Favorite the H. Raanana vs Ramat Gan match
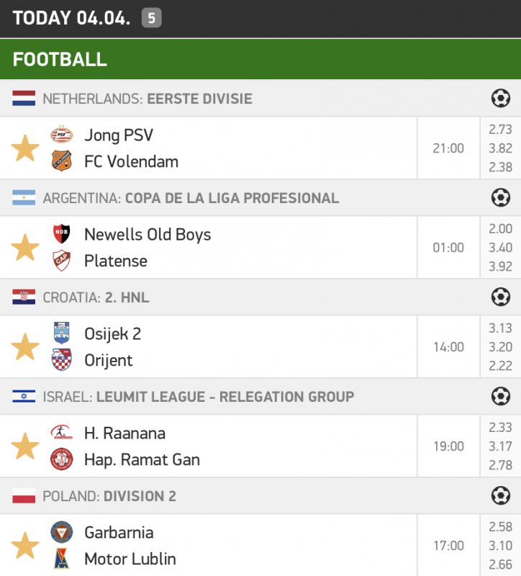 25,446
